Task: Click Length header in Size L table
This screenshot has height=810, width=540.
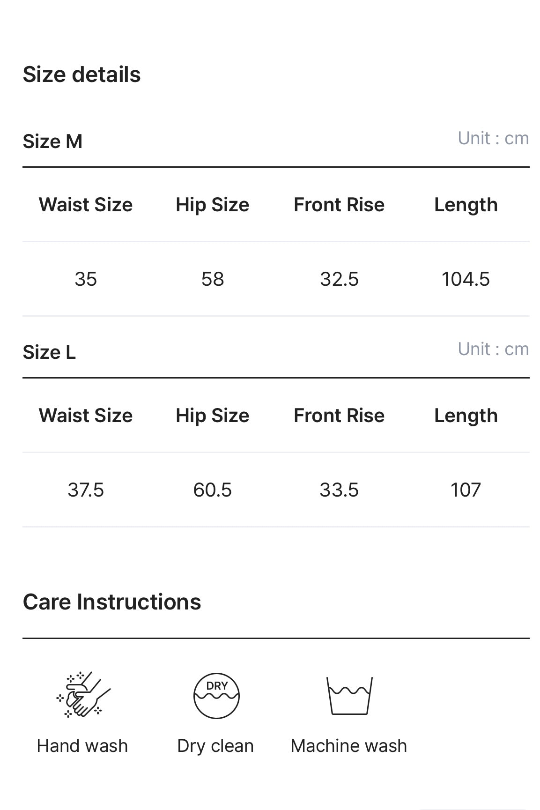Action: [x=466, y=416]
